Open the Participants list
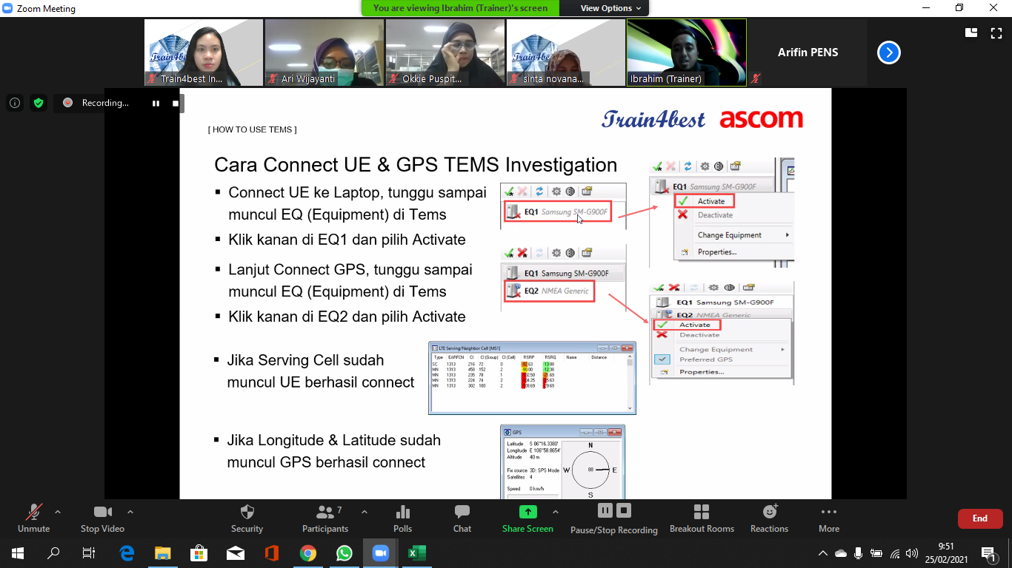This screenshot has height=568, width=1012. point(324,512)
